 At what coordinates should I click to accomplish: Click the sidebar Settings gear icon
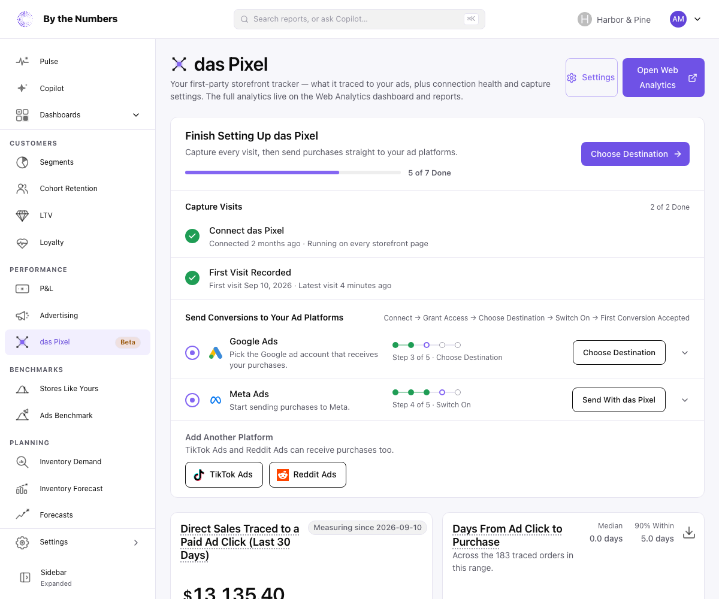(22, 542)
